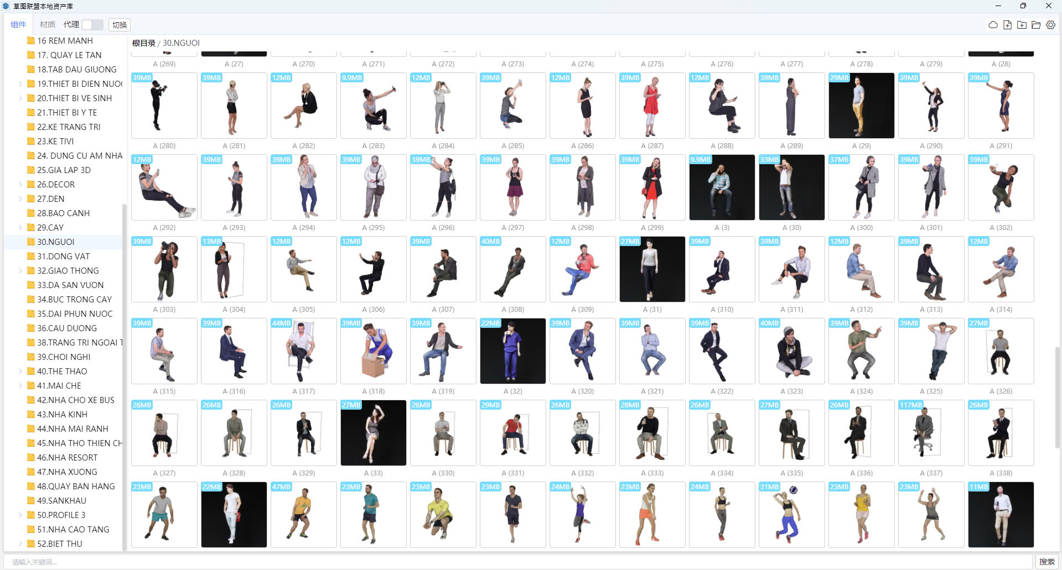Click folder icon beside 25.GIA LAP 3D
The width and height of the screenshot is (1062, 570).
31,170
